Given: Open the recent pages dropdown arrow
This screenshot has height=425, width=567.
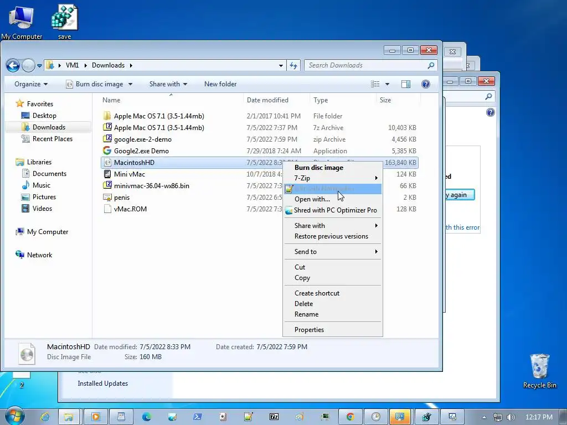Looking at the screenshot, I should coord(39,66).
